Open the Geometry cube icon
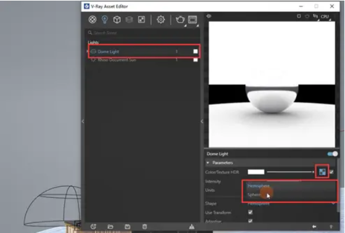This screenshot has width=345, height=233. point(117,20)
